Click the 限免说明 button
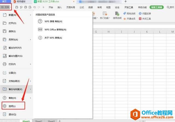Image resolution: width=175 pixels, height=122 pixels. (129, 13)
